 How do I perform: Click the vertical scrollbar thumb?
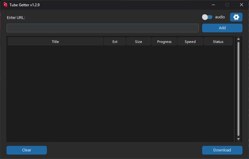pyautogui.click(x=239, y=89)
